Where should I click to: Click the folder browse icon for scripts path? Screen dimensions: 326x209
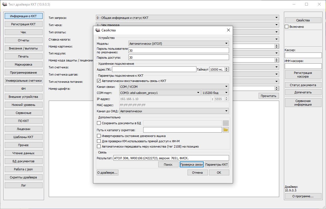click(226, 130)
